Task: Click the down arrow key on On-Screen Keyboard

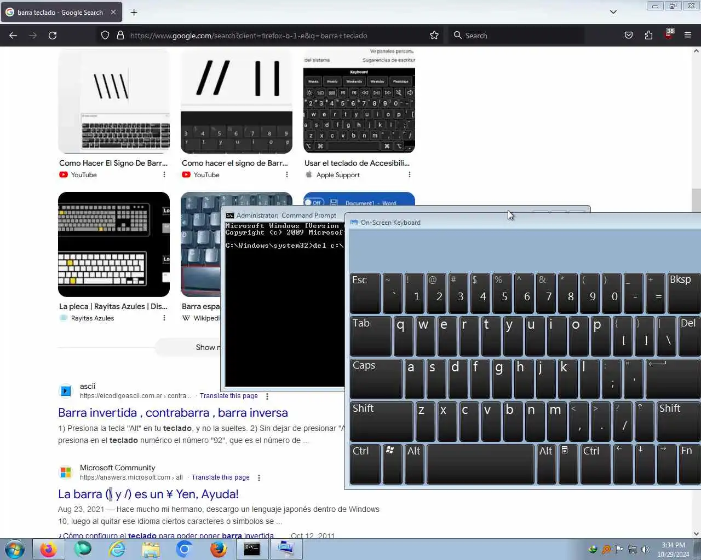Action: click(x=645, y=464)
